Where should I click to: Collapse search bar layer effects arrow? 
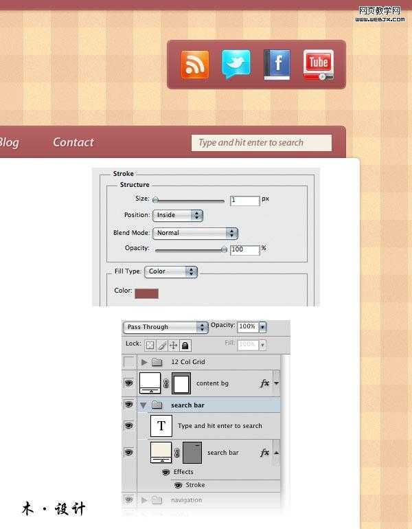pos(277,453)
